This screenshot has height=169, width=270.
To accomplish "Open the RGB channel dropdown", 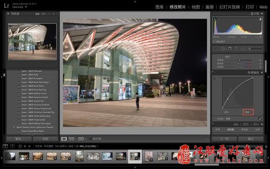I will [x=248, y=112].
